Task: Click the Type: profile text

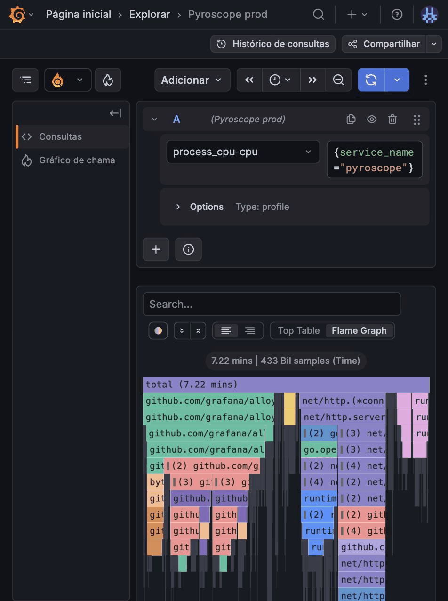Action: 262,207
